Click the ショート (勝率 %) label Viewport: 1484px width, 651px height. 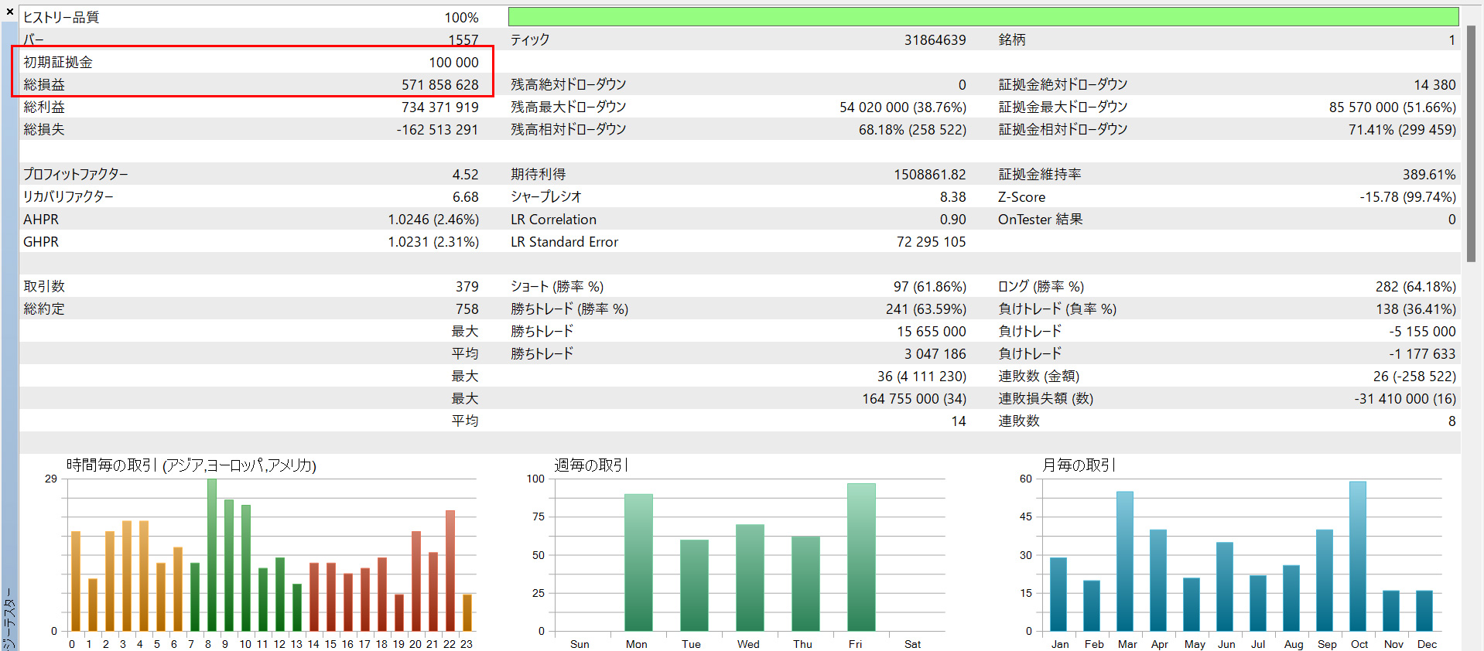(x=557, y=286)
